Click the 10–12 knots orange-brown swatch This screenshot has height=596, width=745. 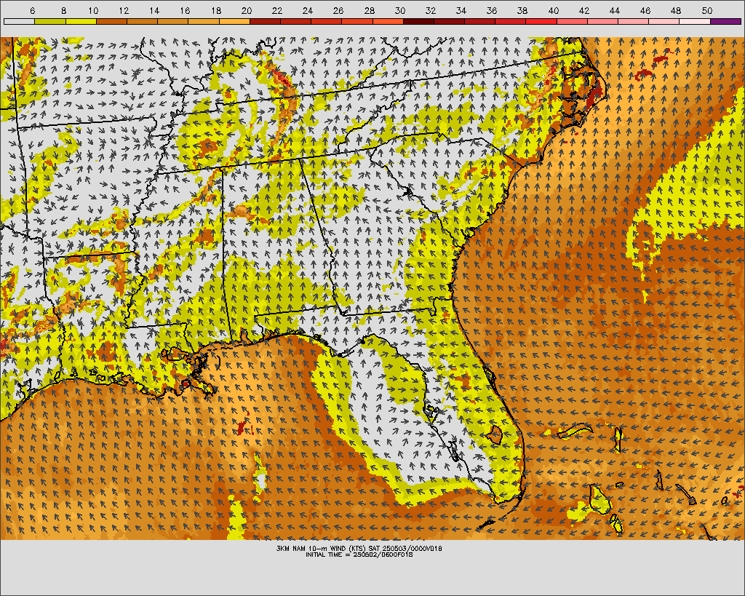click(x=111, y=21)
